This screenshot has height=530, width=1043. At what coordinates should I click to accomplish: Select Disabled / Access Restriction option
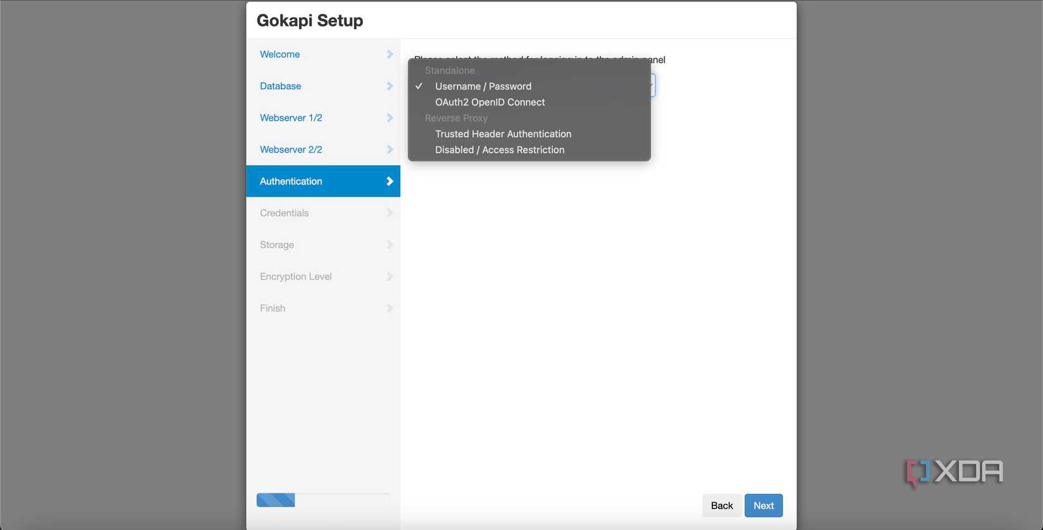[x=499, y=150]
